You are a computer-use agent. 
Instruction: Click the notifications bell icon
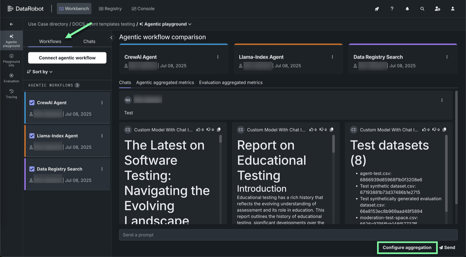407,9
